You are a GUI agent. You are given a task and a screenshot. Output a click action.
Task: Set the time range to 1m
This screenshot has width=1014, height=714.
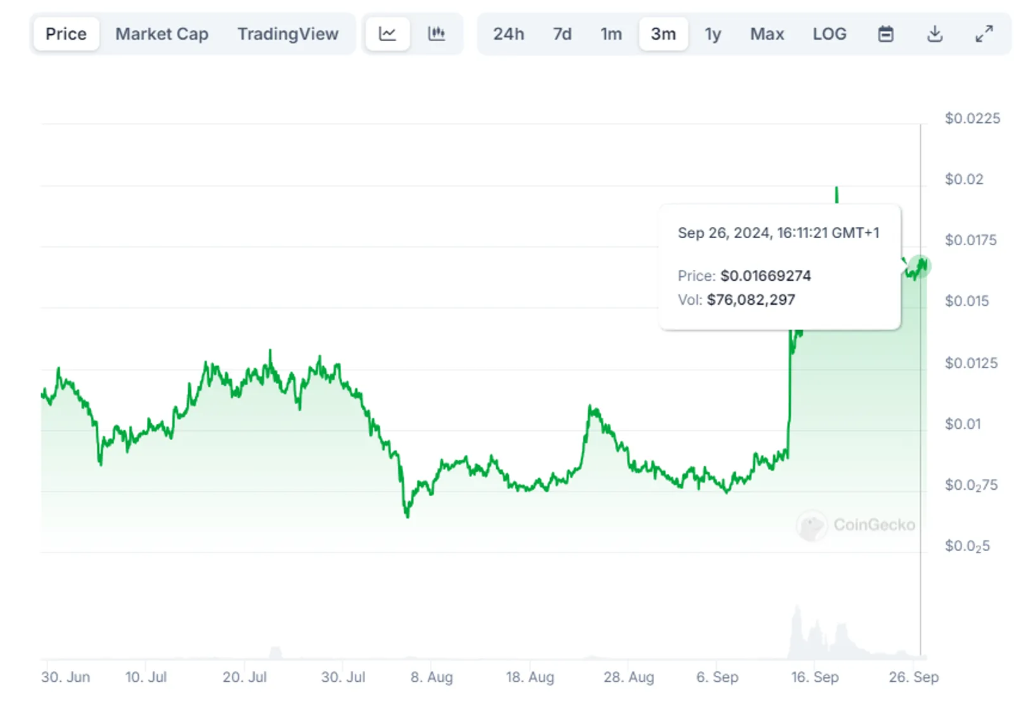[611, 34]
